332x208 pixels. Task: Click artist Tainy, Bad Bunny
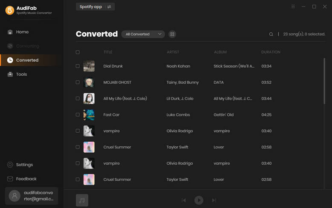pos(182,82)
